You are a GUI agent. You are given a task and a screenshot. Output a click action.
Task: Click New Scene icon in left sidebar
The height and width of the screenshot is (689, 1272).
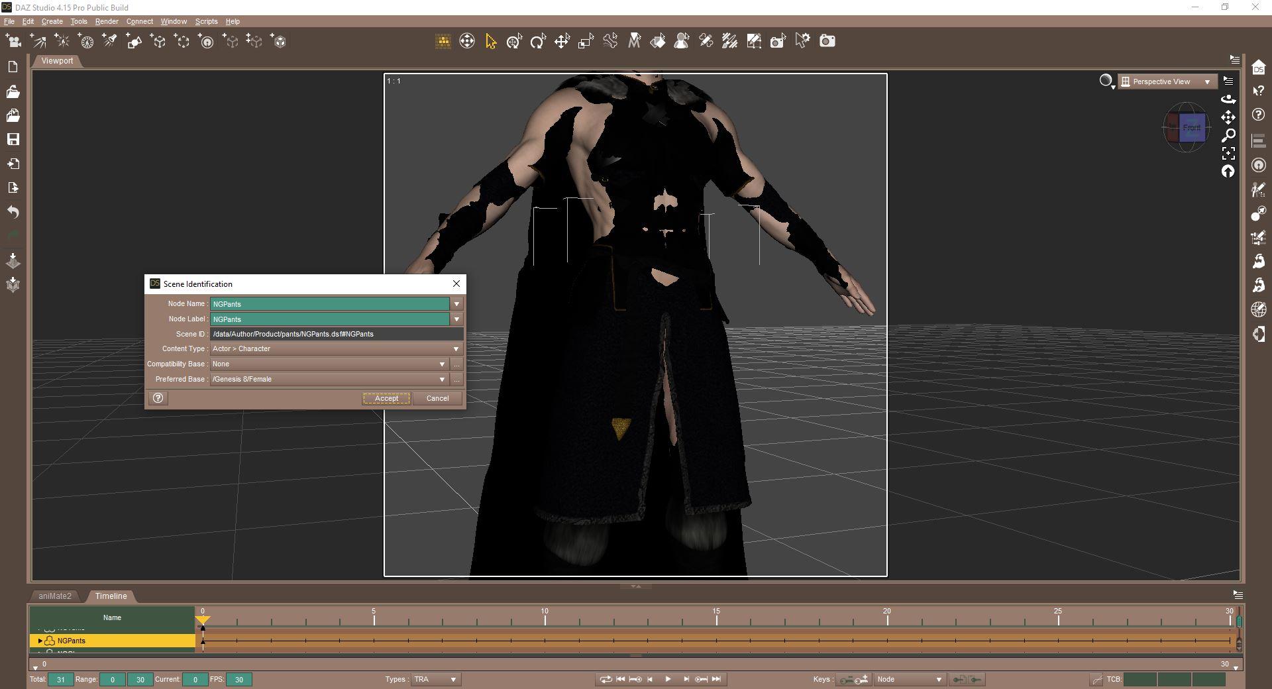coord(13,67)
